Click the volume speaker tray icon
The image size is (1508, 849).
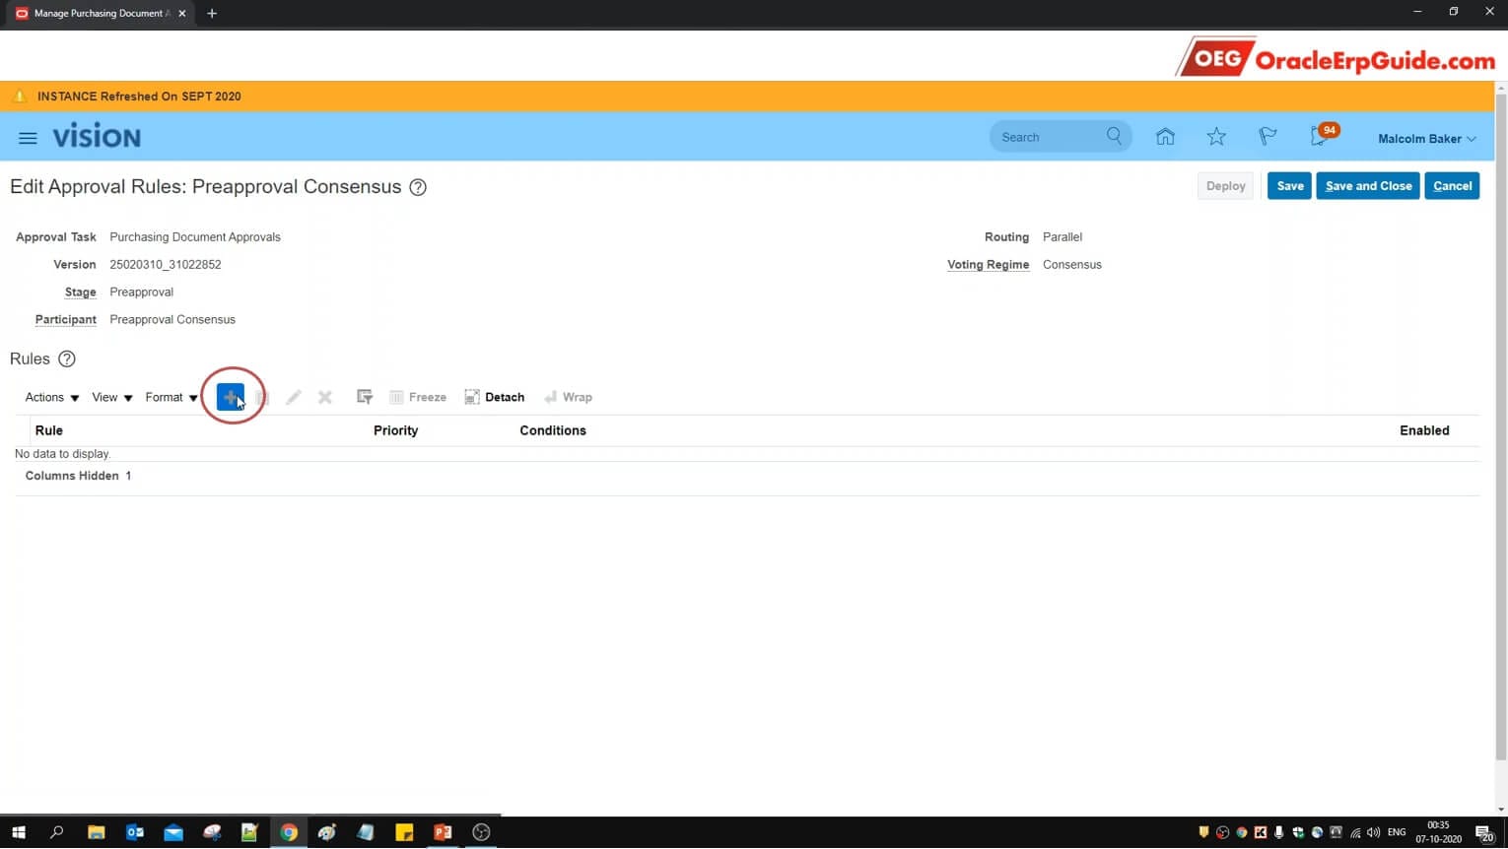1374,833
